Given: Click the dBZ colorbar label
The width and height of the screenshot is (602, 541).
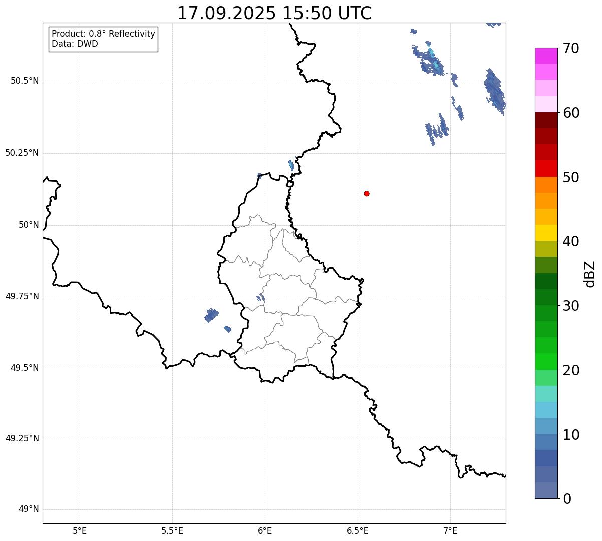Looking at the screenshot, I should [x=590, y=273].
